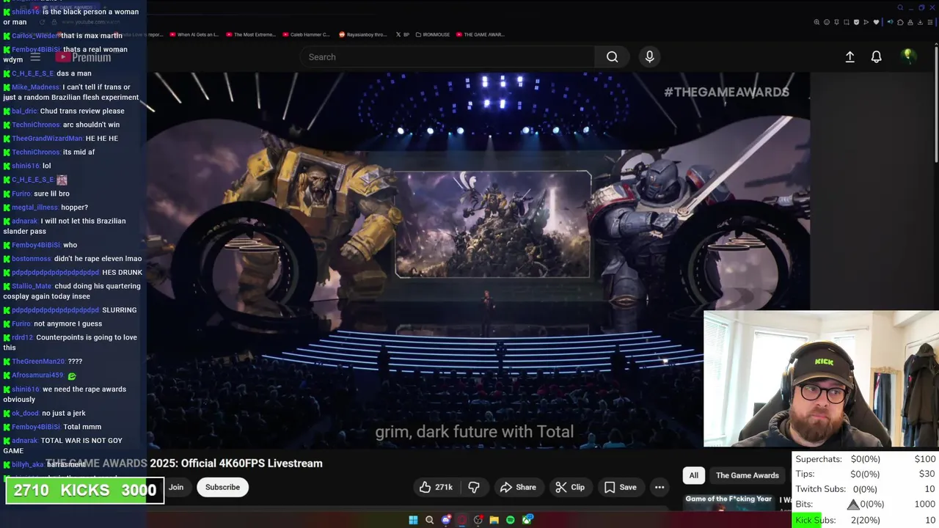This screenshot has height=528, width=939.
Task: Click the video title 'THE GAME AWARDS 2025'
Action: coord(184,463)
